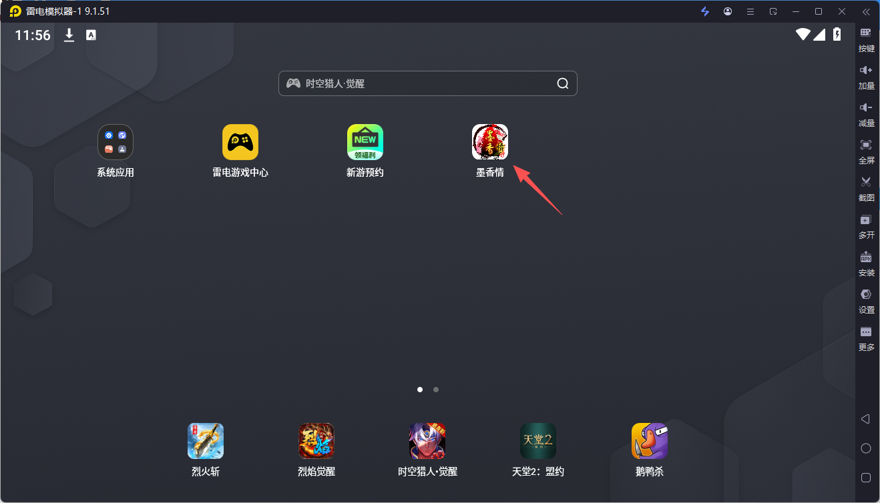This screenshot has height=503, width=880.
Task: Click the keyboard A icon in status bar
Action: pos(91,35)
